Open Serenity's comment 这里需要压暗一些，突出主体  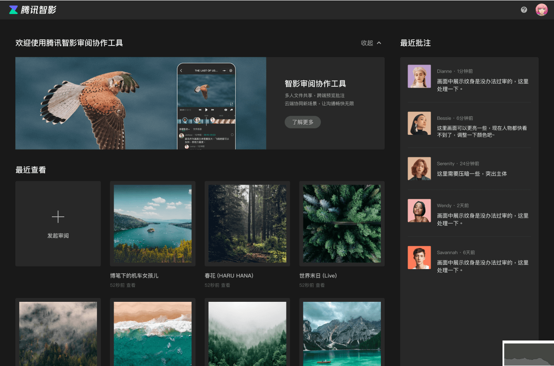coord(472,174)
